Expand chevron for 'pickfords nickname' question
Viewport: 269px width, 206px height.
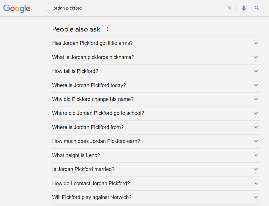click(x=256, y=57)
